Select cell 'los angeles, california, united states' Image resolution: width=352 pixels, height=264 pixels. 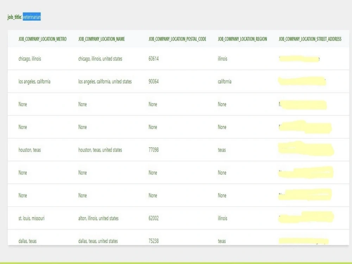click(105, 82)
